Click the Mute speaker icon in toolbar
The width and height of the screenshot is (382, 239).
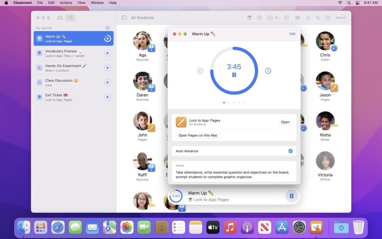pos(318,18)
